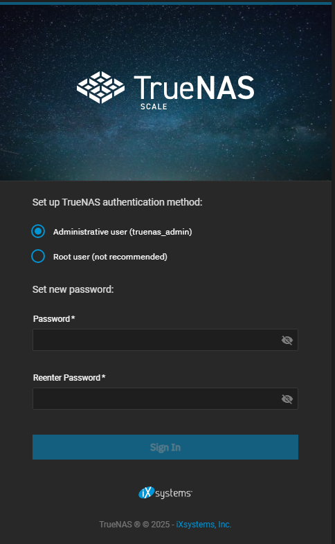Viewport: 335px width, 544px height.
Task: Click the TrueNAS cube logo icon
Action: coord(100,87)
